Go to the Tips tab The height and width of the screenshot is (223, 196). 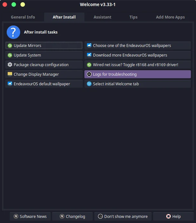pyautogui.click(x=134, y=17)
